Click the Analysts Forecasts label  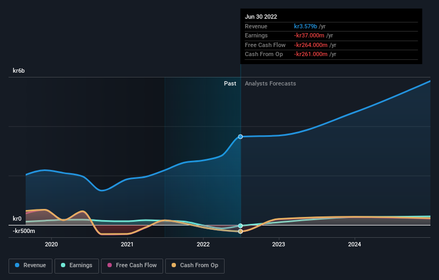pos(270,84)
